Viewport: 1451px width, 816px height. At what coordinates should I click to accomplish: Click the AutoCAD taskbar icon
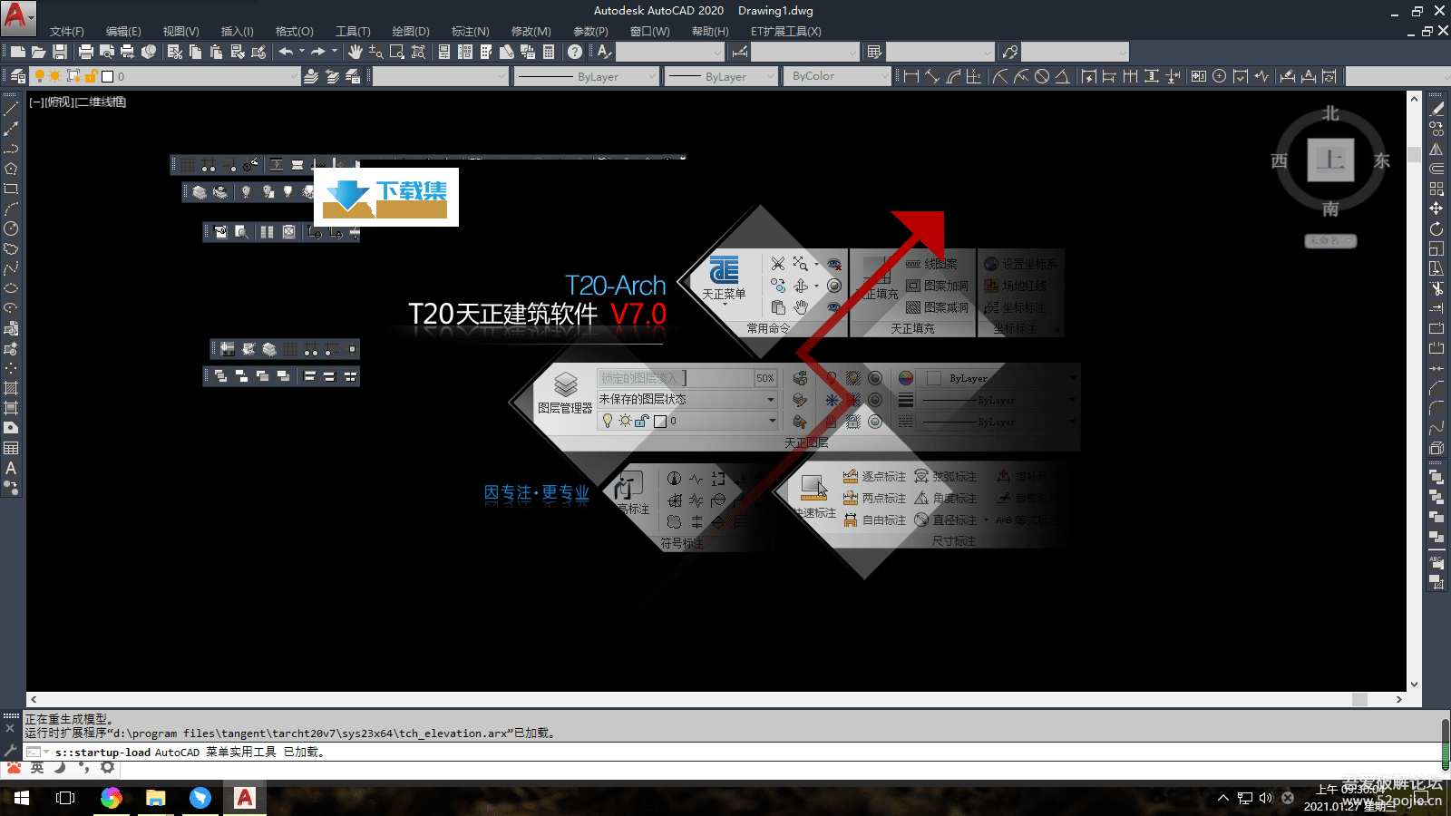[245, 798]
